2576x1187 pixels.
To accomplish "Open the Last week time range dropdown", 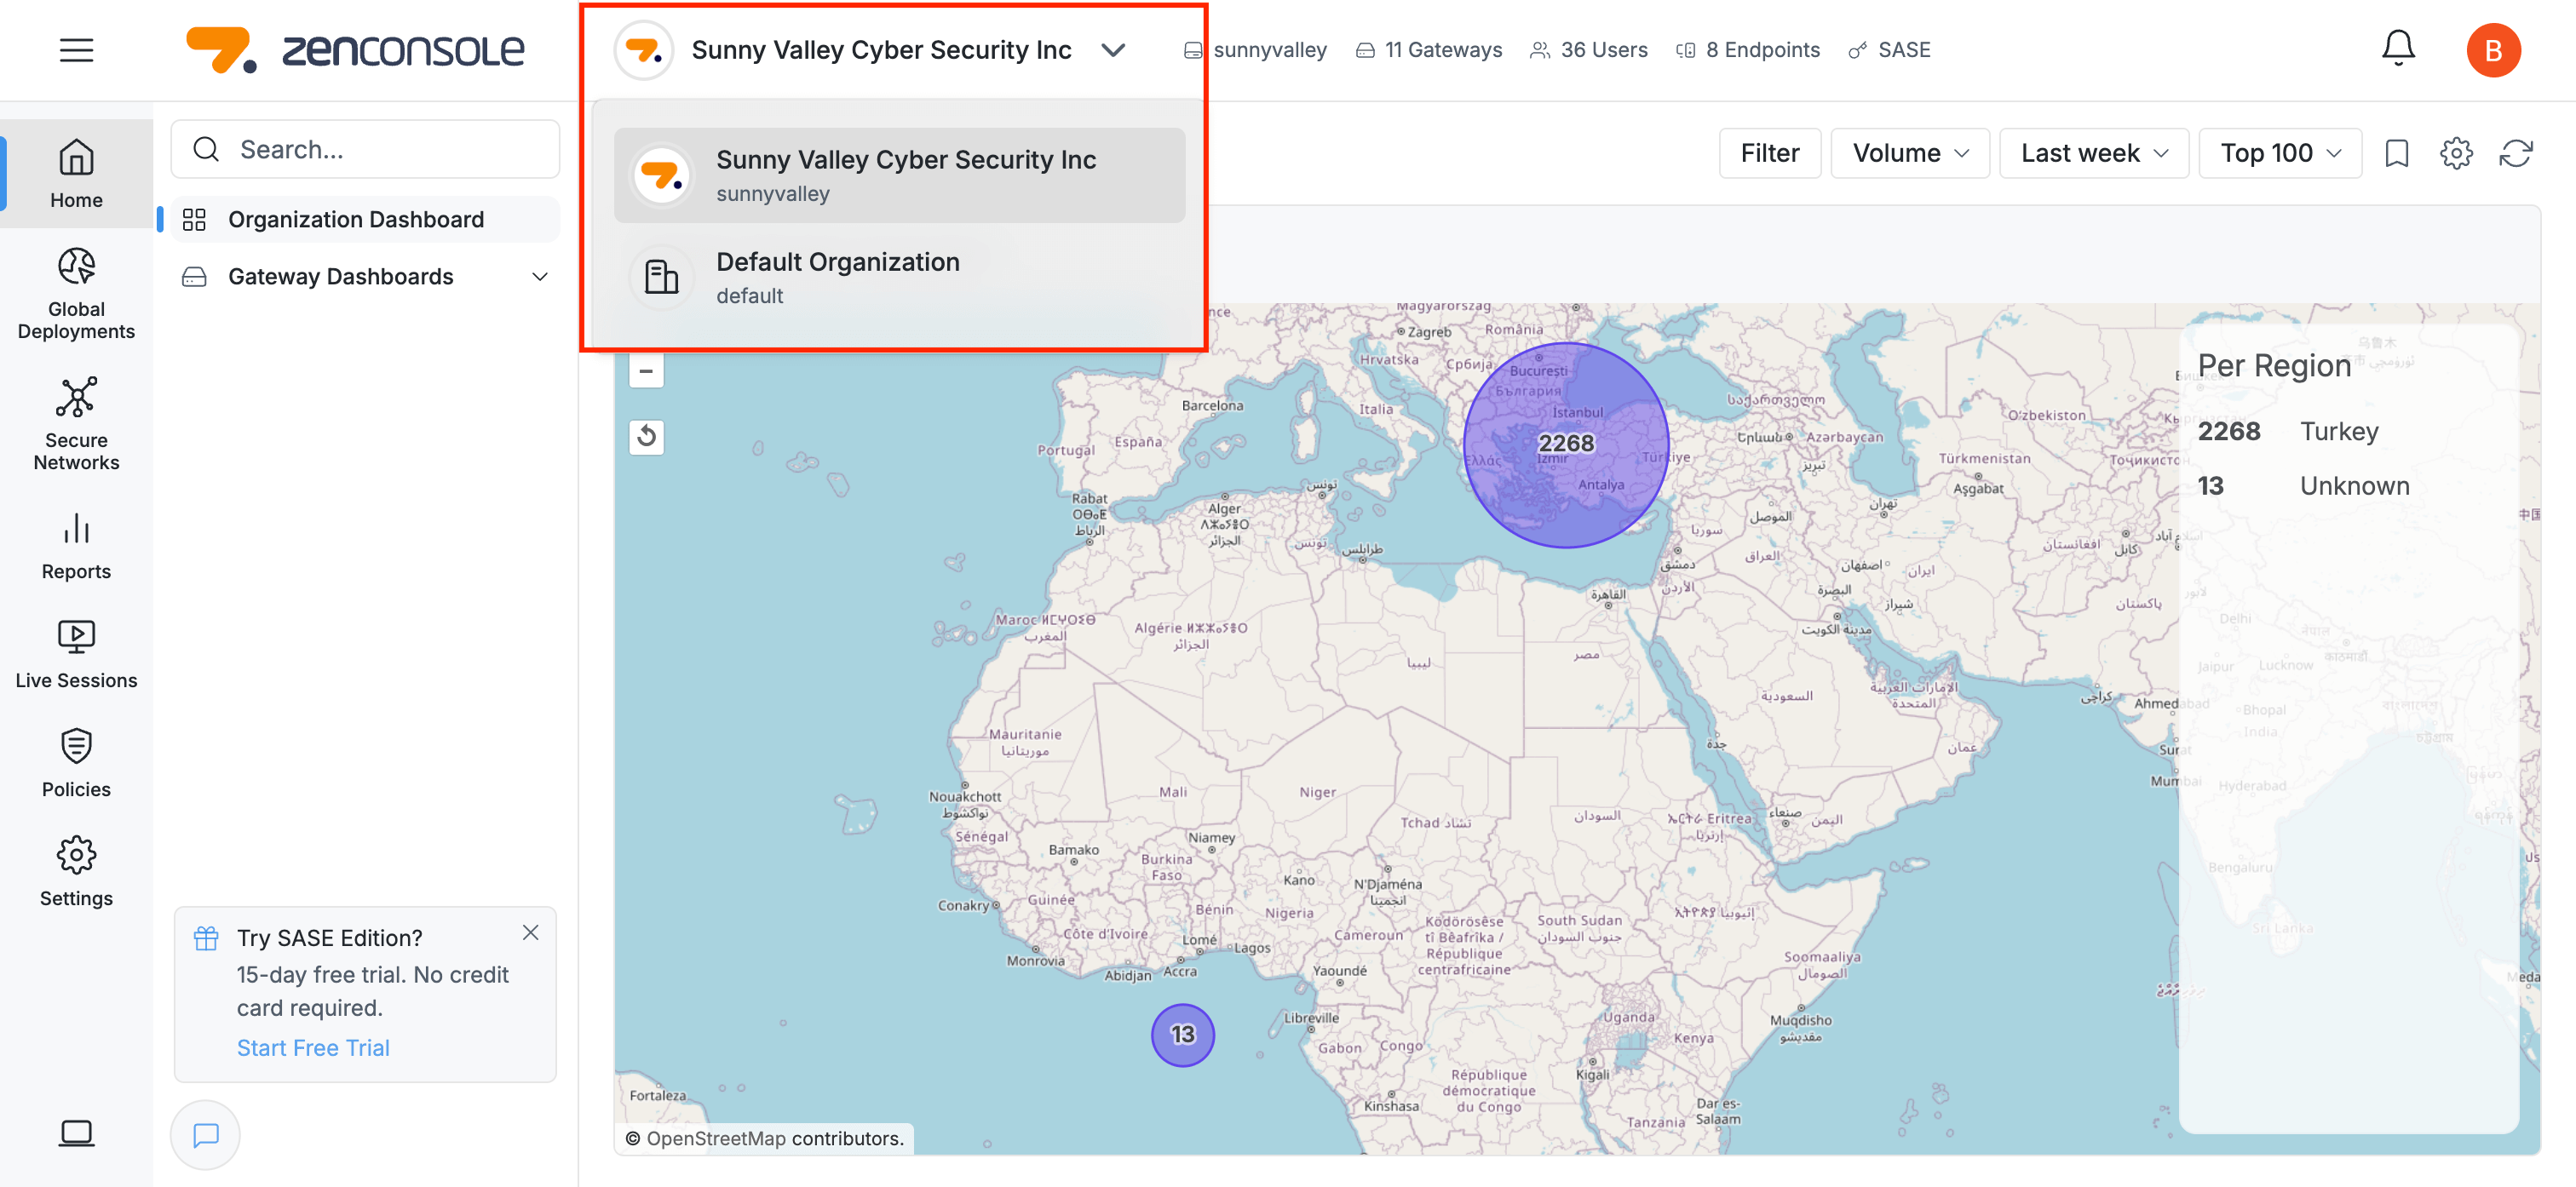I will [2093, 153].
